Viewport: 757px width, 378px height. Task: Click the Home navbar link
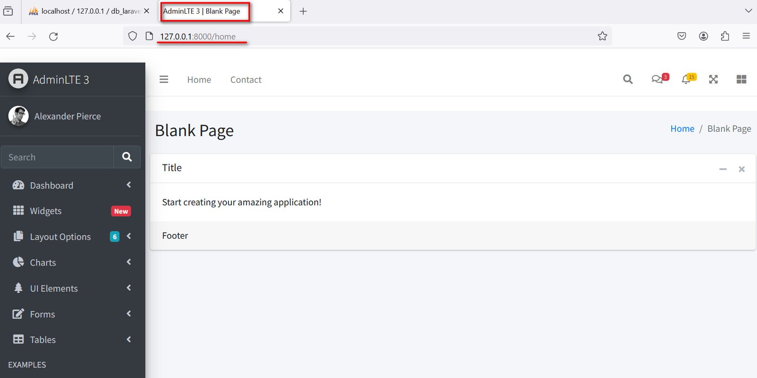pyautogui.click(x=199, y=80)
